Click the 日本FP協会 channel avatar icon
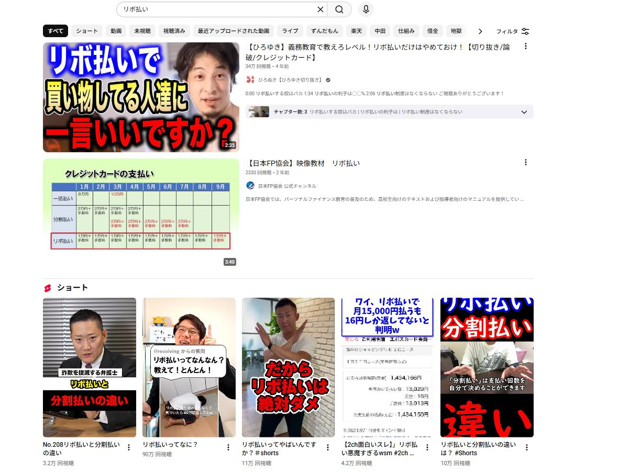Viewport: 641px width, 473px height. (x=250, y=186)
